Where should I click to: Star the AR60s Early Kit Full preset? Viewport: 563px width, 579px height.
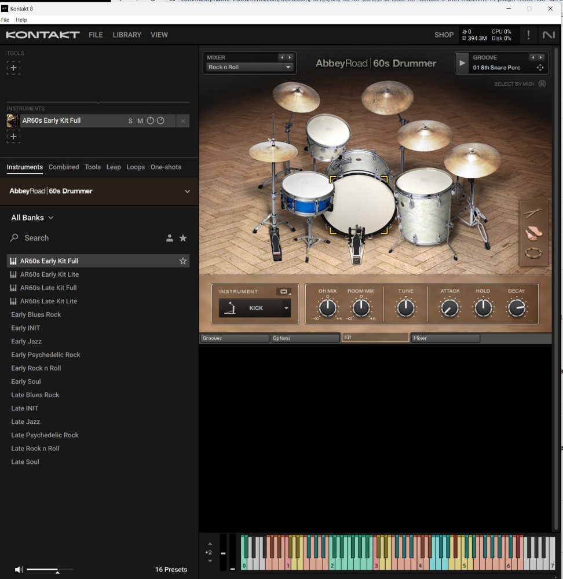point(183,261)
